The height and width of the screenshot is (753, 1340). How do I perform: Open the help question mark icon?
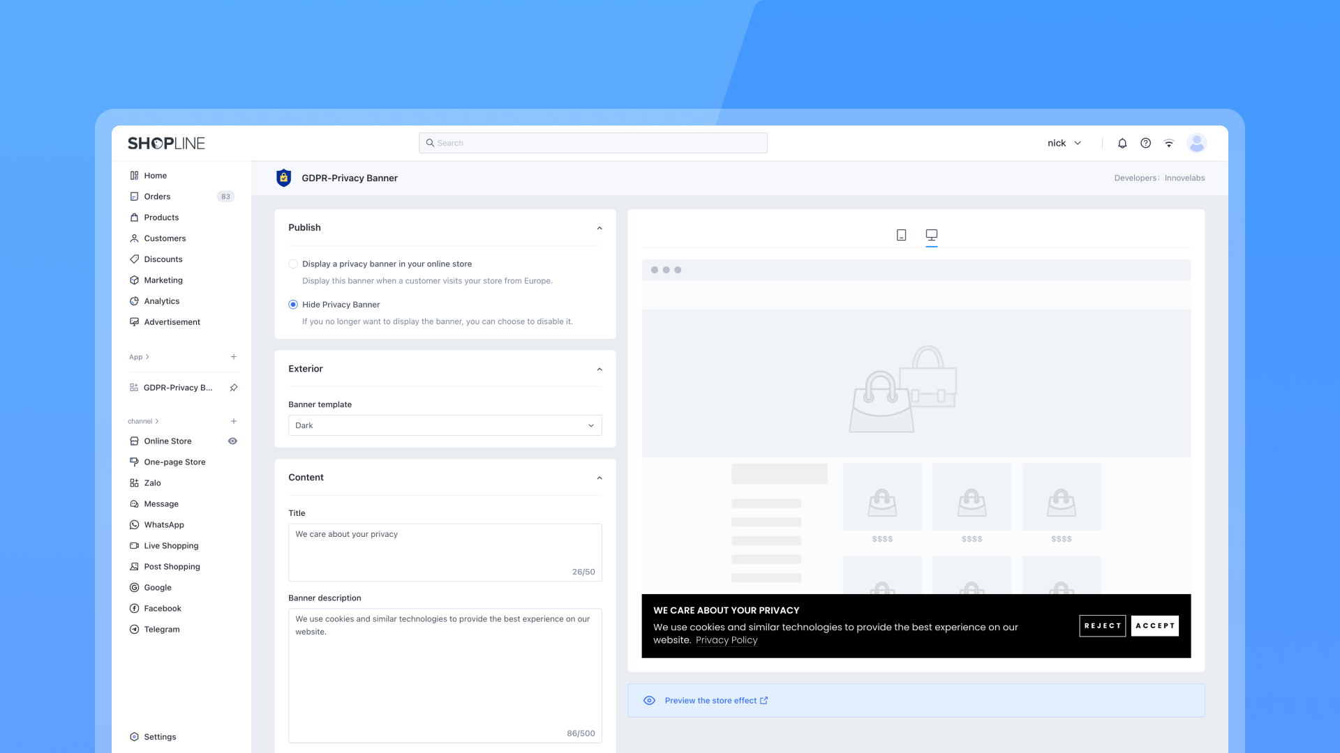1145,143
